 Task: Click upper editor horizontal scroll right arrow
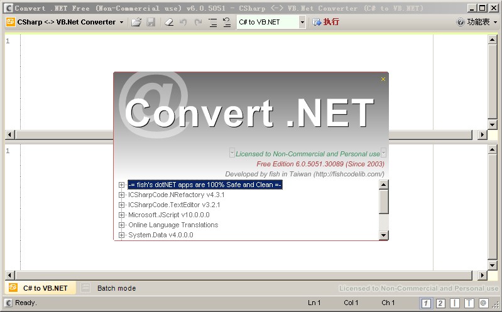pyautogui.click(x=482, y=135)
